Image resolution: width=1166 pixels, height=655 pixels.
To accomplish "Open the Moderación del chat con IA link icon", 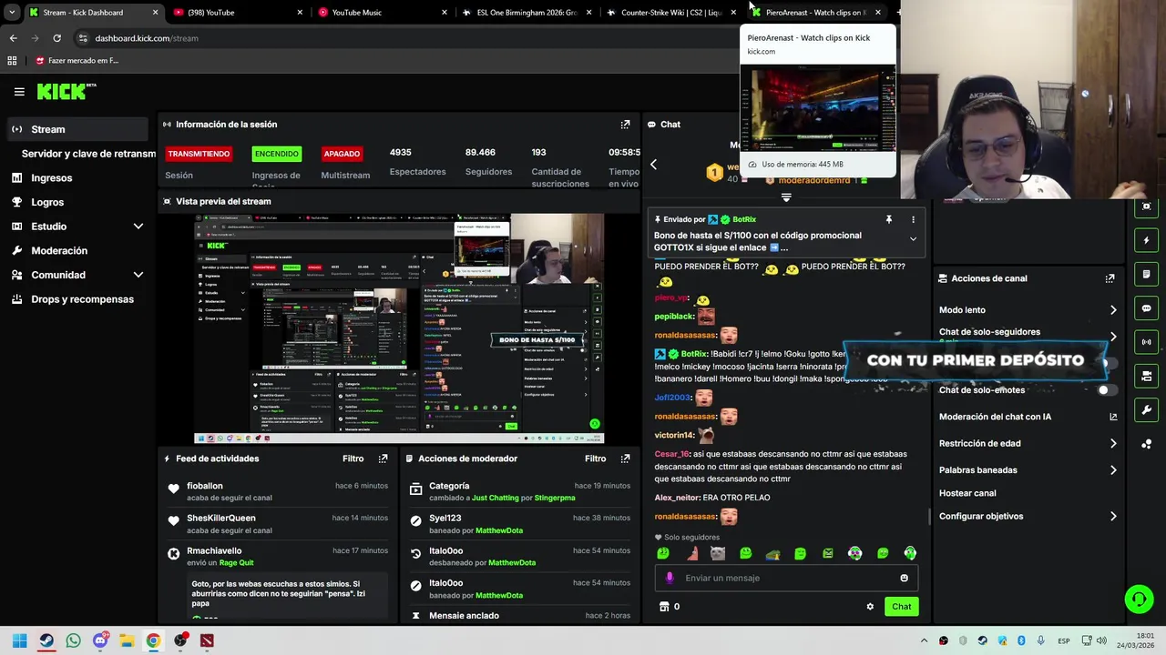I will 1113,417.
